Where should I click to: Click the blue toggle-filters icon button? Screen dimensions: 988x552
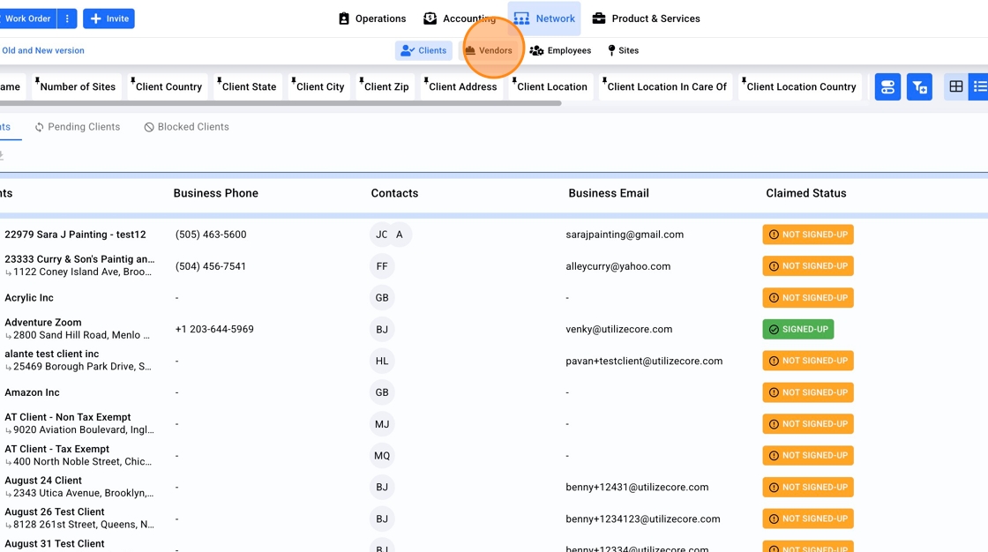pyautogui.click(x=887, y=86)
